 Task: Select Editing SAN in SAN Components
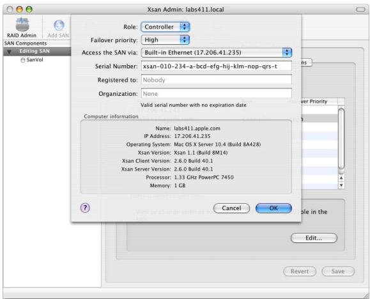coord(37,52)
